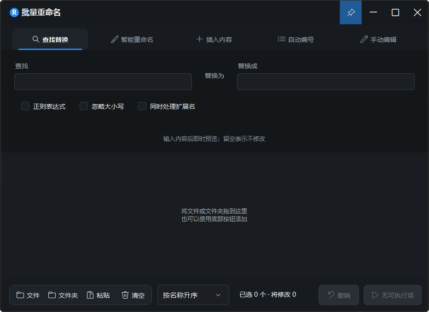Check the 同时处理扩展名 option

[x=142, y=106]
